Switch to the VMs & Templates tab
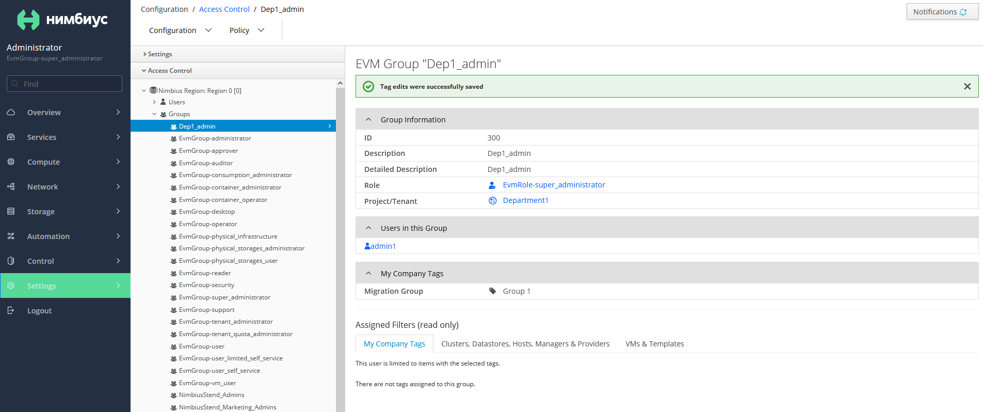 [x=655, y=344]
